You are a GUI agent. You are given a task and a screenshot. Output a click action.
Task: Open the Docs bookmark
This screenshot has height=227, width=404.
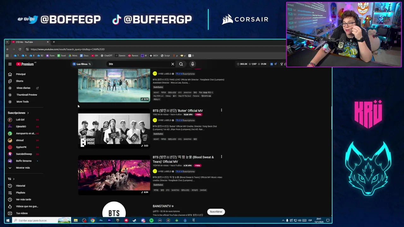pos(84,55)
